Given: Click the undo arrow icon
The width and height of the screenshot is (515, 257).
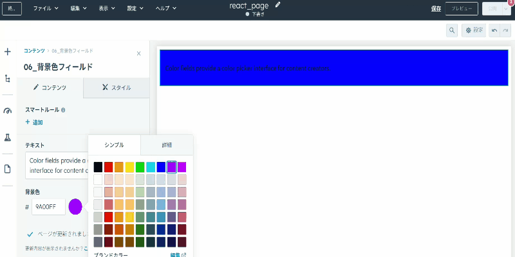Looking at the screenshot, I should coord(494,30).
